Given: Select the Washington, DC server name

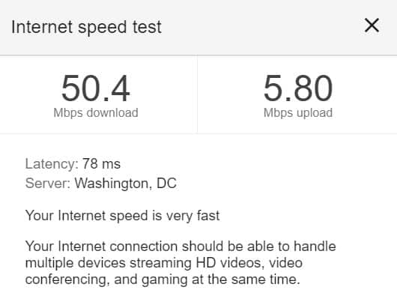Looking at the screenshot, I should pos(126,184).
